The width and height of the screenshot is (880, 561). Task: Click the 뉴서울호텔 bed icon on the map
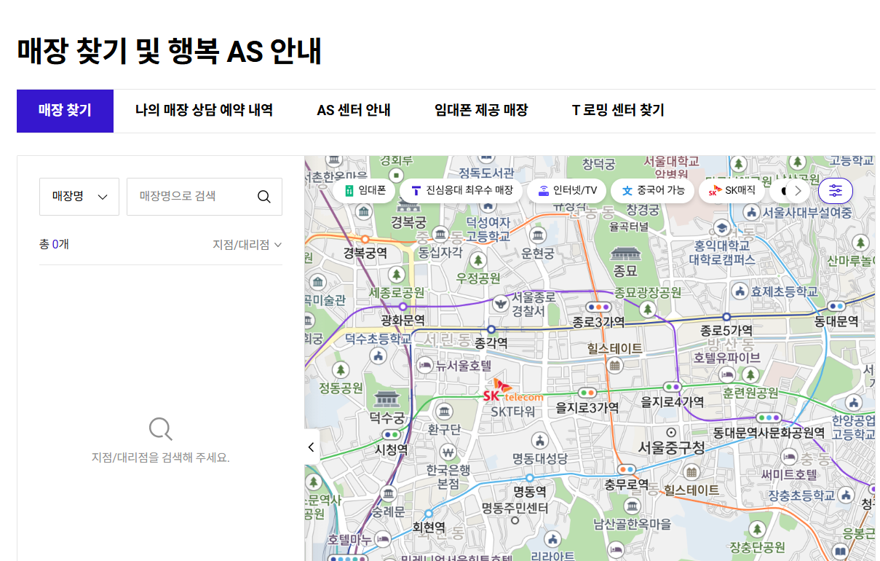(424, 366)
